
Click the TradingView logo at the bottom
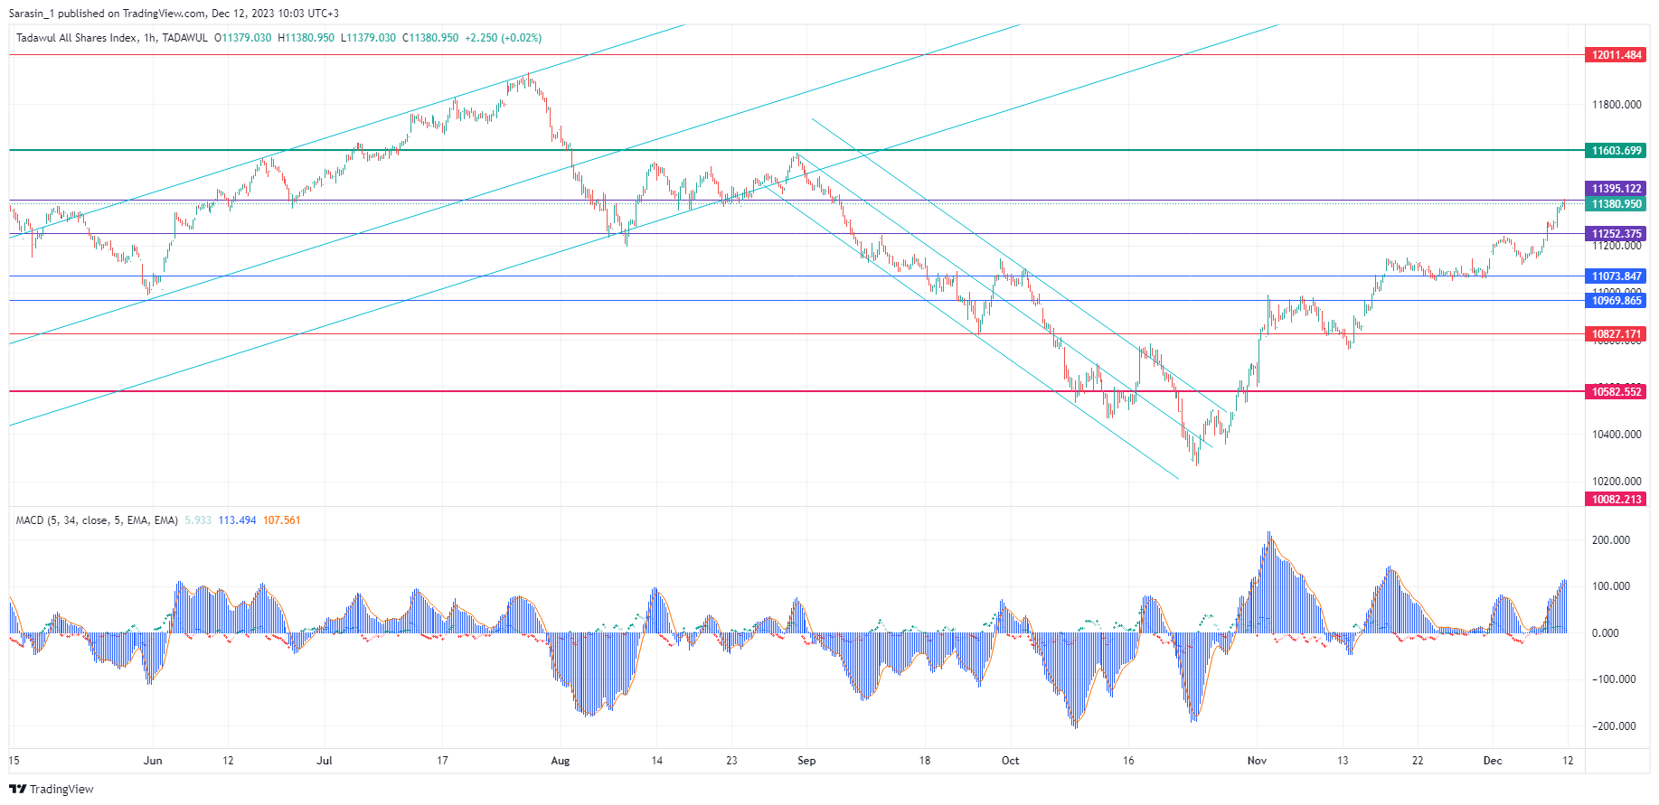[x=51, y=789]
